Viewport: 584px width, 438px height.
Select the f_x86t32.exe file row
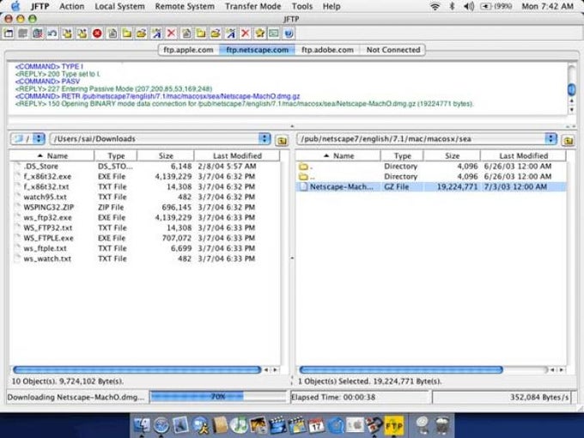click(144, 177)
